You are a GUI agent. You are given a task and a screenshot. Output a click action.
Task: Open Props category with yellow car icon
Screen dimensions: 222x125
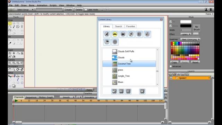click(115, 34)
